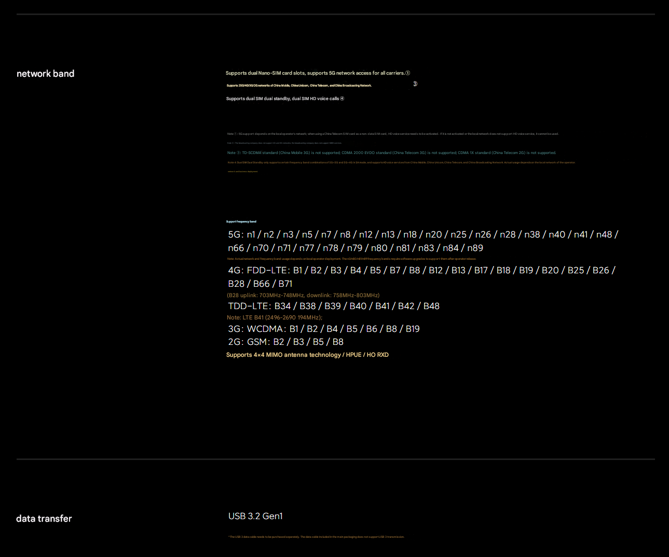
Task: Click 'Supports dual Nano-SIM card slots' line
Action: (315, 73)
